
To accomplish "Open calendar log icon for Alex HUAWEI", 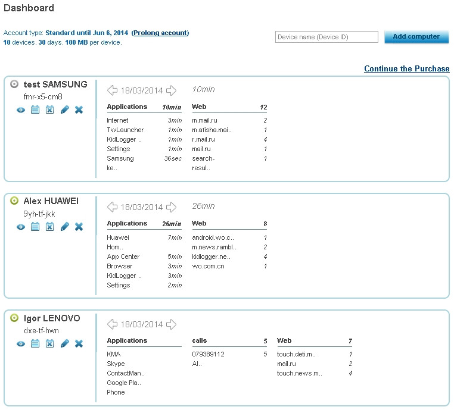I will coord(35,227).
